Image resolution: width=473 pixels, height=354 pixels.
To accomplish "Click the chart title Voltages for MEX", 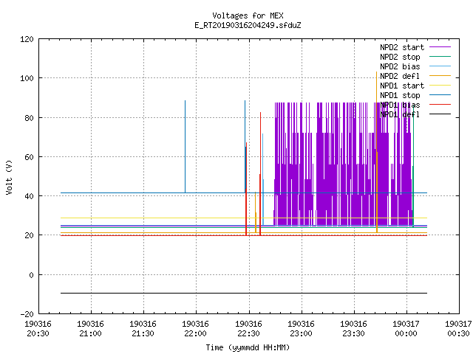I will (x=248, y=15).
